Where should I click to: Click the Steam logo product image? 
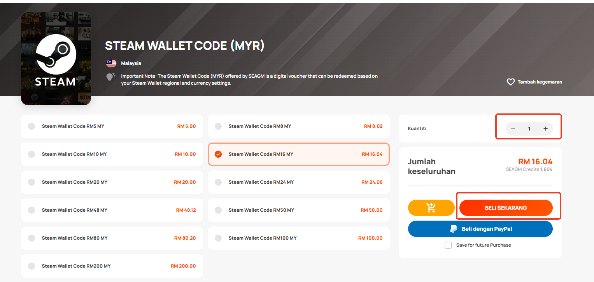tap(56, 58)
